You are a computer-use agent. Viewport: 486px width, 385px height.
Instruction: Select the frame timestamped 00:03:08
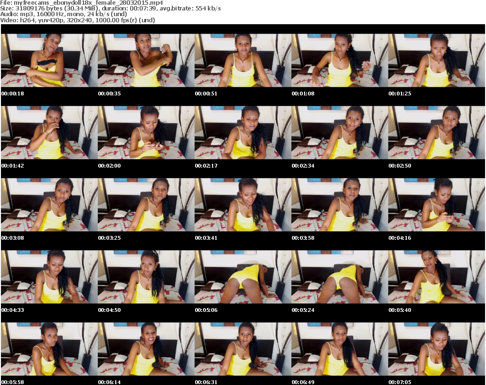[49, 205]
